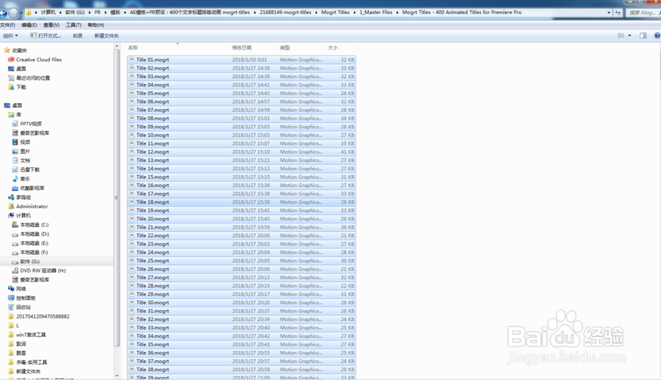Click the 本地磁盘 (F:) drive icon

15,252
